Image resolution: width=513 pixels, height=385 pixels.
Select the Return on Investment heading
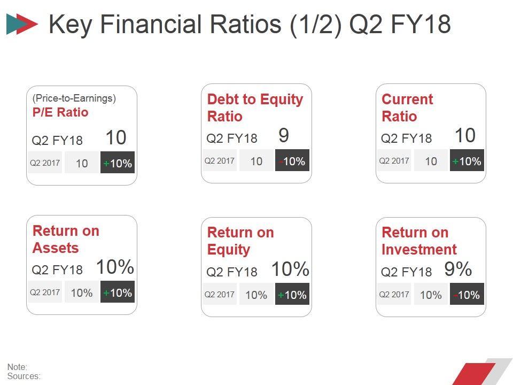point(419,241)
